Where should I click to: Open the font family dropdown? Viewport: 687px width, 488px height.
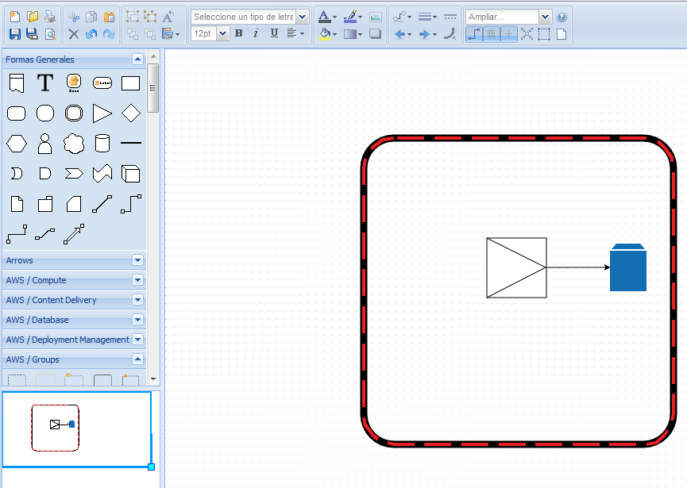coord(303,17)
